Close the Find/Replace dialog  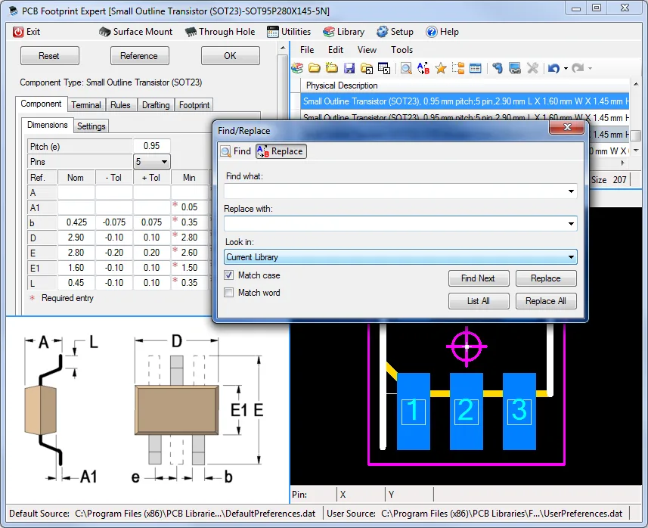point(567,127)
